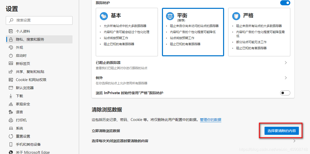Viewport: 310px width, 154px height.
Task: Click the 例外 row title
Action: [99, 78]
